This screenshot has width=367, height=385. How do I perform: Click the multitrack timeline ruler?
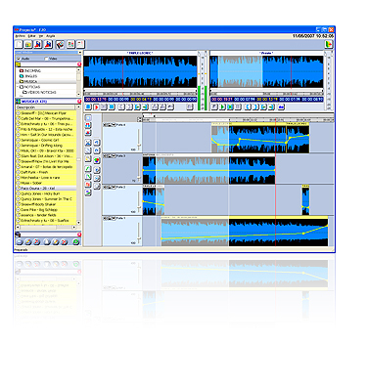pos(238,120)
